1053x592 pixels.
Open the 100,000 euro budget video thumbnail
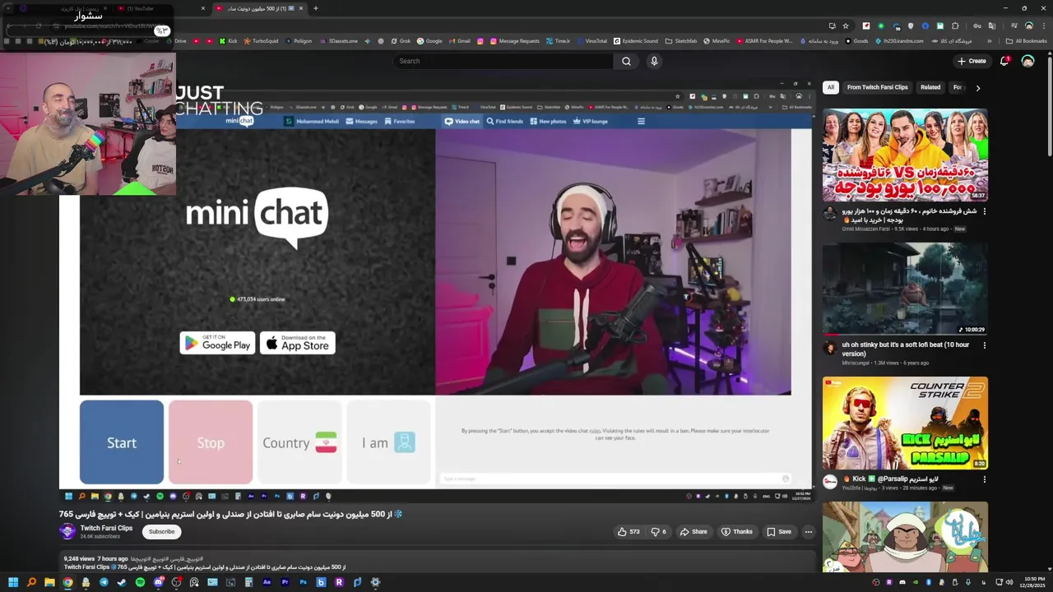pos(905,155)
